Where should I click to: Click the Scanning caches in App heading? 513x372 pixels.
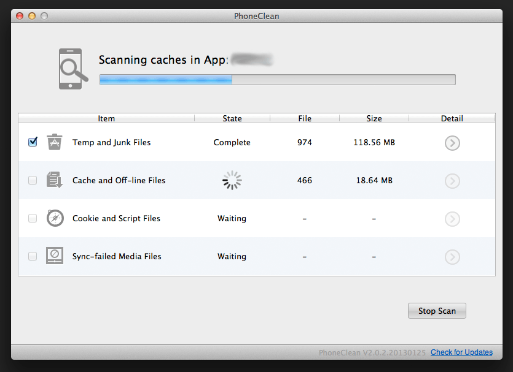click(x=163, y=60)
